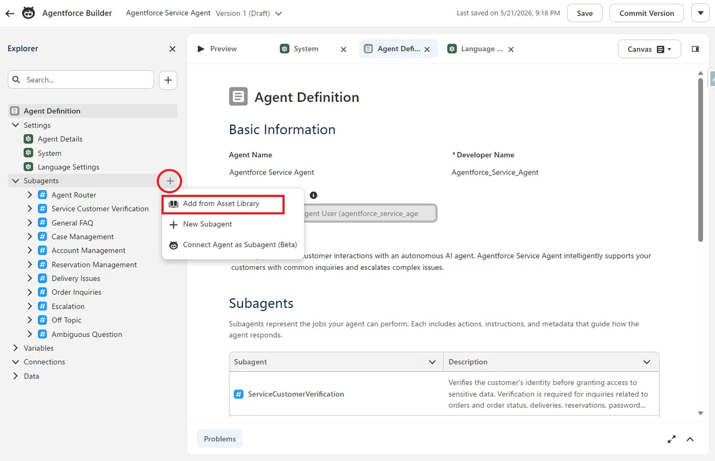715x461 pixels.
Task: Open the Canvas view dropdown
Action: 649,49
